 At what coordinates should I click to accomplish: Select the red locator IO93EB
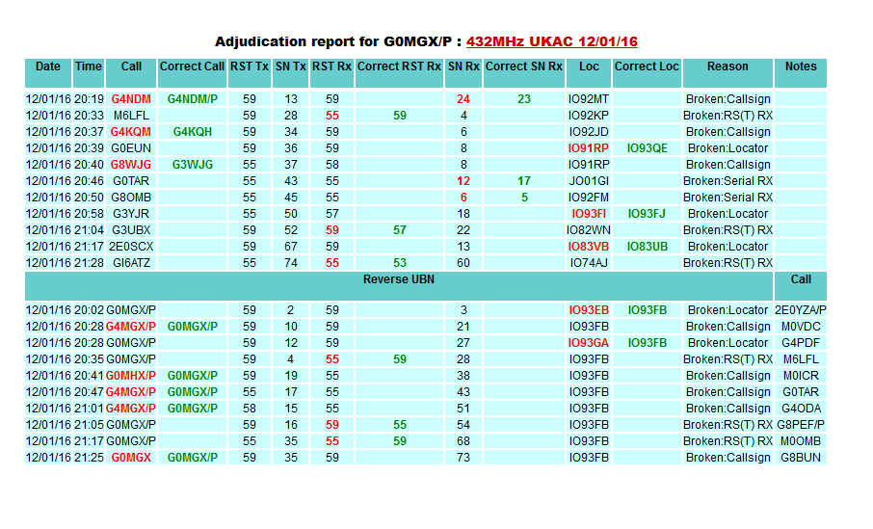pos(589,310)
